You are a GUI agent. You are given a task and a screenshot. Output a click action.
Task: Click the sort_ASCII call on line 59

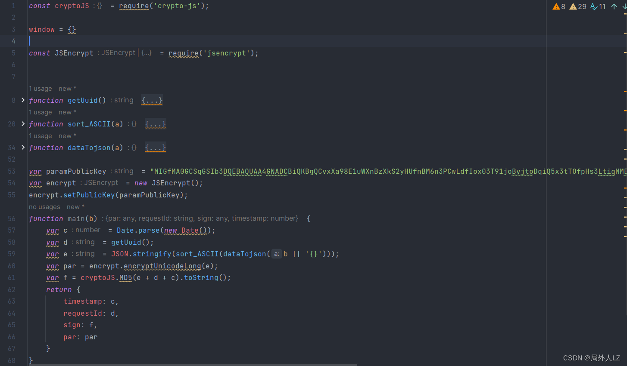(x=197, y=254)
